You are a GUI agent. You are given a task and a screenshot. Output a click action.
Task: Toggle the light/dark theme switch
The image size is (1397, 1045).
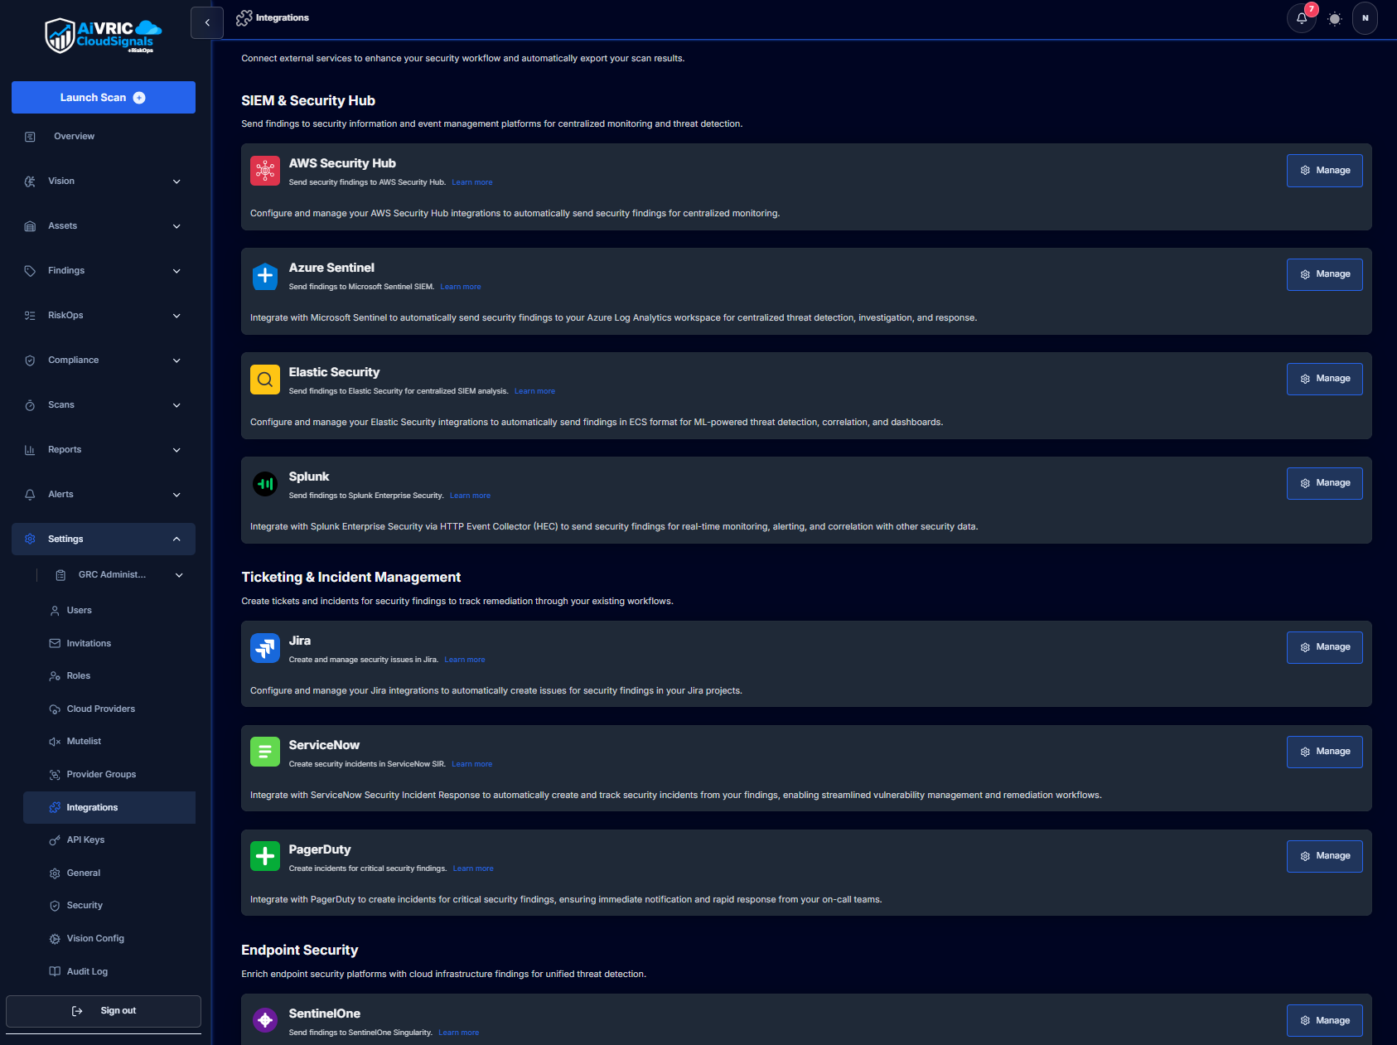tap(1334, 17)
